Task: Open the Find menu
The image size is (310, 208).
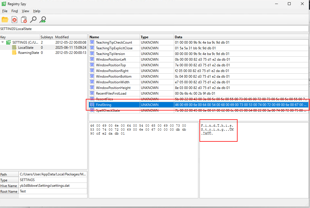Action: (x=14, y=11)
